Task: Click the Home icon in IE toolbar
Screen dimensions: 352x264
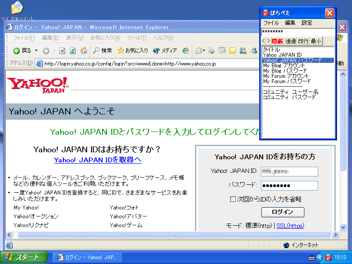Action: click(84, 51)
